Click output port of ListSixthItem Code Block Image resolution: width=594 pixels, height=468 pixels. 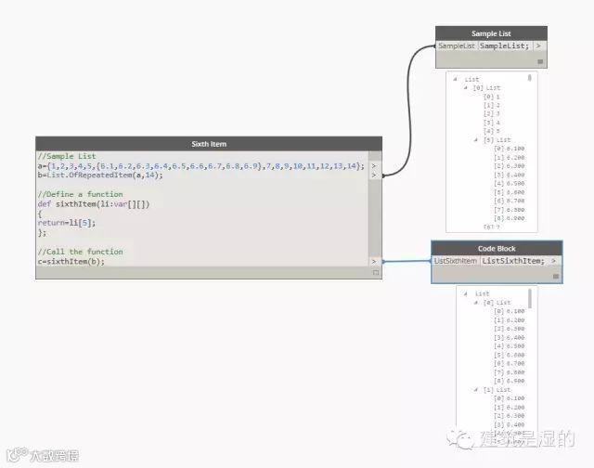(x=554, y=261)
